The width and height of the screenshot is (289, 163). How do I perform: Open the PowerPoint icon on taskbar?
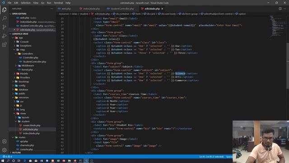pyautogui.click(x=64, y=161)
